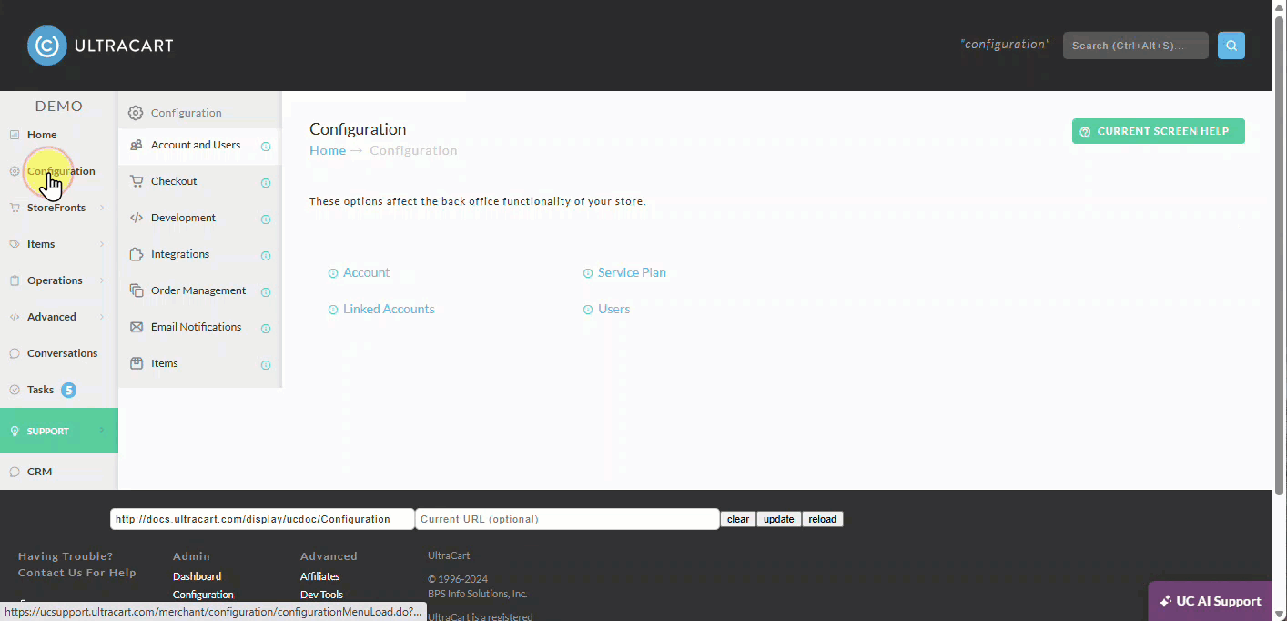Viewport: 1287px width, 621px height.
Task: Click the Conversations chat bubble icon
Action: 15,353
